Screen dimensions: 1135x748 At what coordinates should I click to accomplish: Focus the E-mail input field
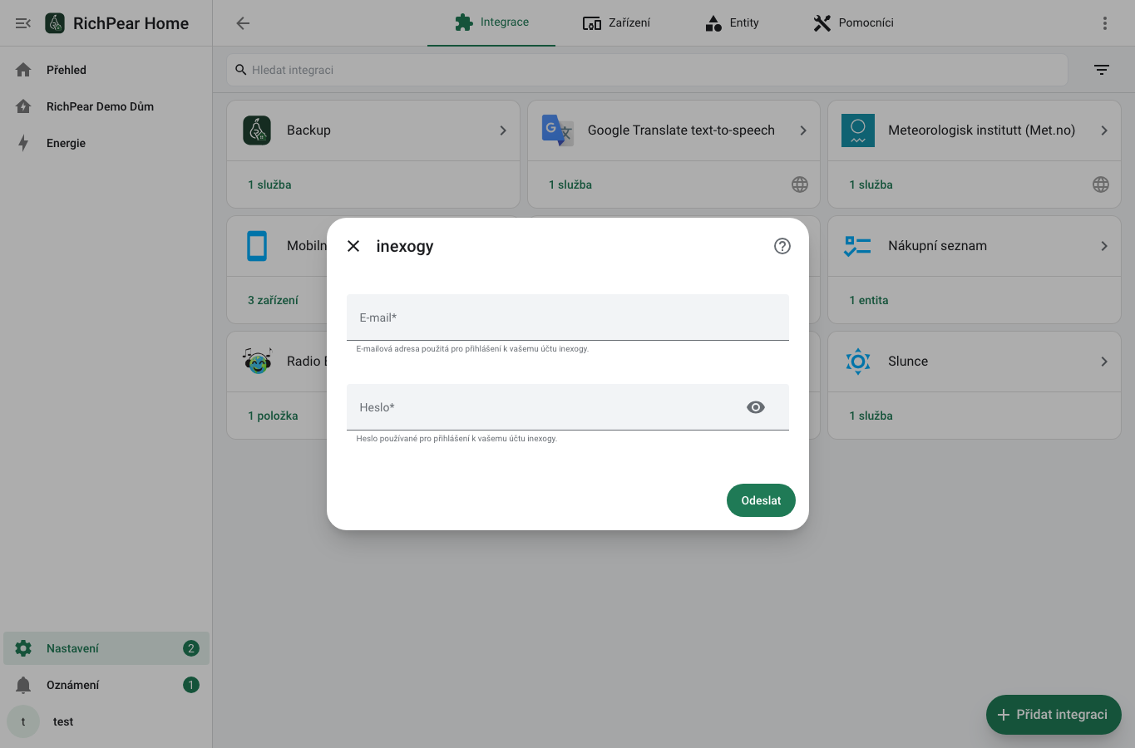[568, 317]
